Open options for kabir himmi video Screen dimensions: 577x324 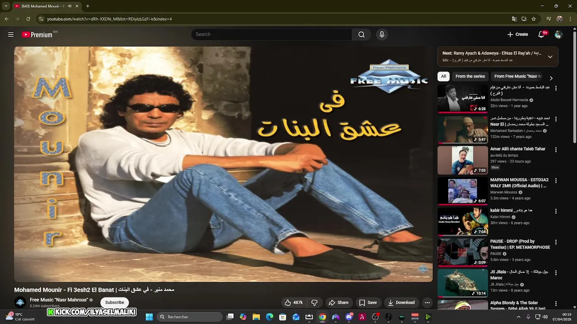tap(555, 211)
